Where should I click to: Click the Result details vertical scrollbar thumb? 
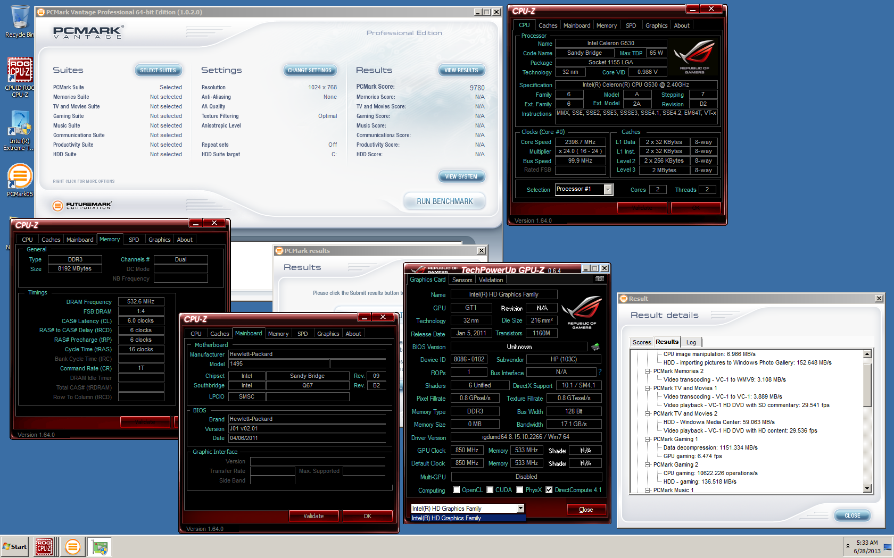pyautogui.click(x=867, y=385)
